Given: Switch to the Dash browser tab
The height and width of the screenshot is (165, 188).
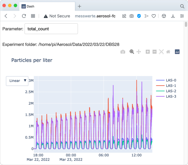Looking at the screenshot, I should tap(47, 6).
